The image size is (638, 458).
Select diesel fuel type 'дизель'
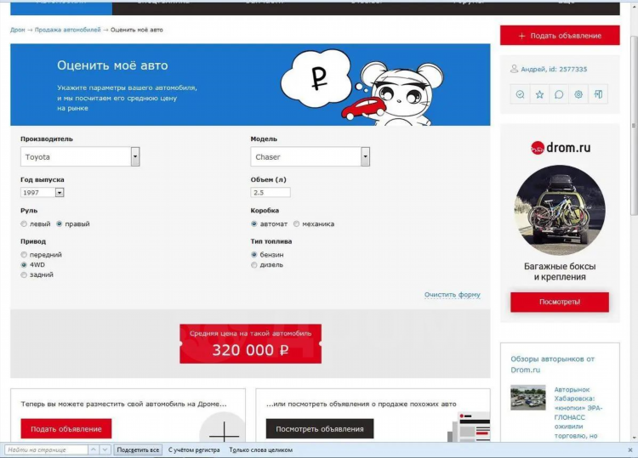(254, 265)
